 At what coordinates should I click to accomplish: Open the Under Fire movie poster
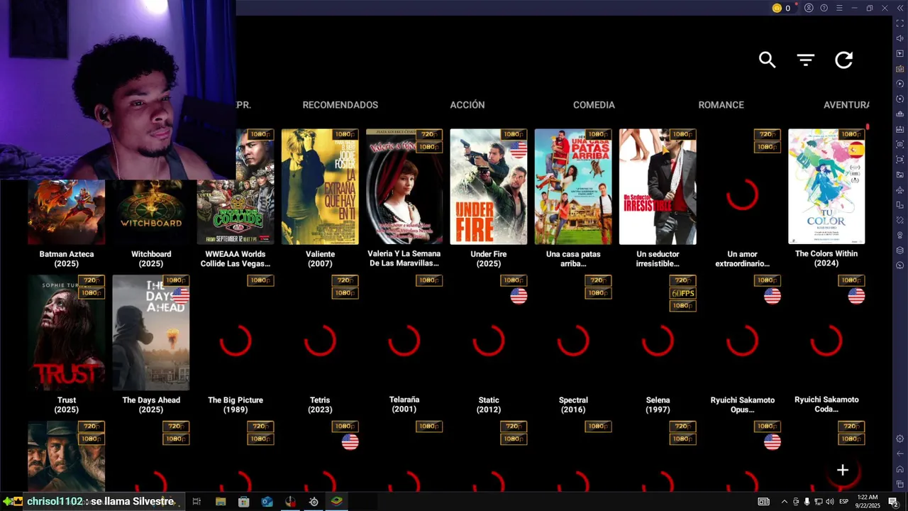[489, 187]
